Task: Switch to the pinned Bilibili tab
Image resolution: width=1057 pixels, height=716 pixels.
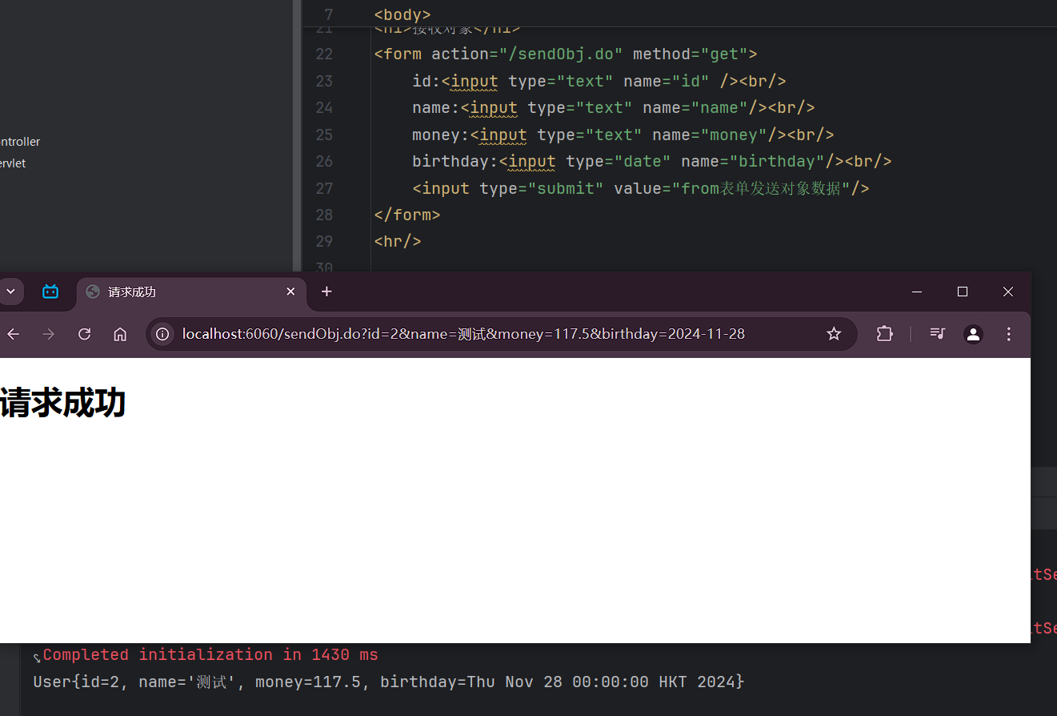Action: tap(50, 292)
